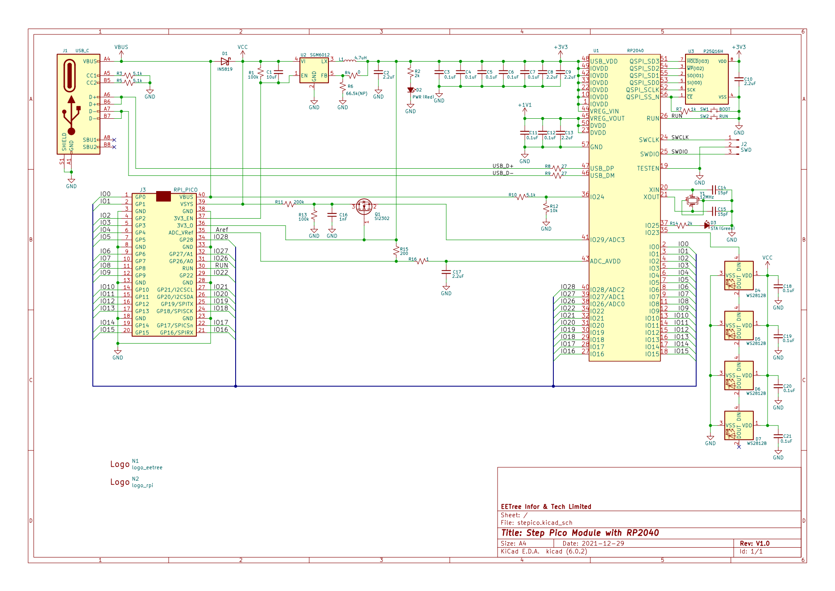Click the VBUS power arrow symbol

point(121,53)
